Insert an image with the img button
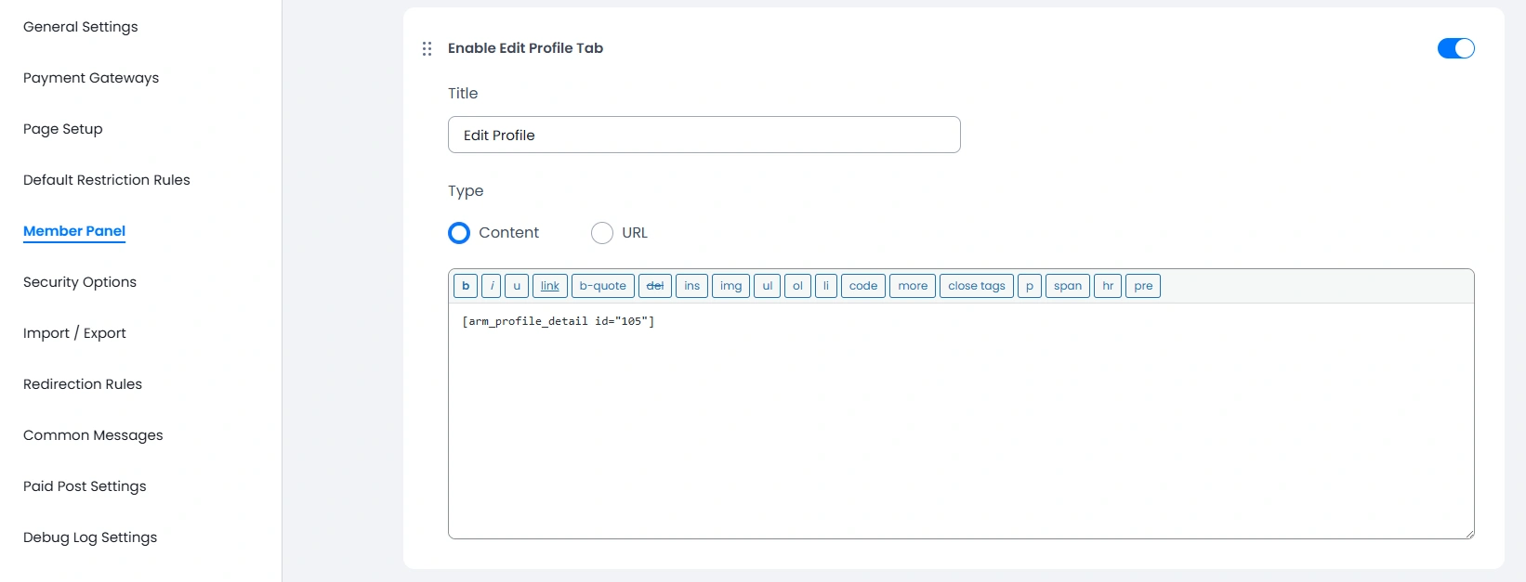Image resolution: width=1526 pixels, height=582 pixels. pos(730,286)
